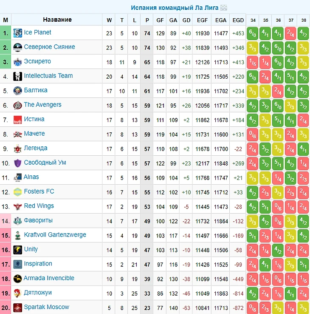Click the Название column header
The width and height of the screenshot is (310, 314).
pyautogui.click(x=57, y=20)
